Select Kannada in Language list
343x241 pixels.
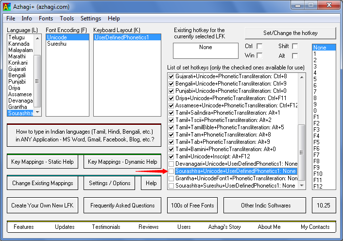(x=20, y=44)
